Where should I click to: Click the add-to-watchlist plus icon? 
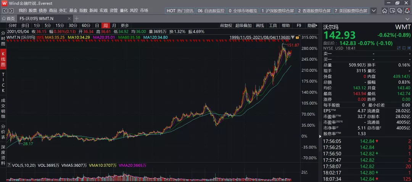[409, 48]
